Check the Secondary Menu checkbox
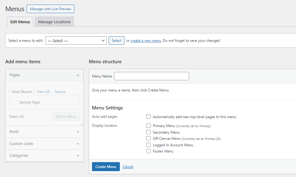 (x=148, y=132)
